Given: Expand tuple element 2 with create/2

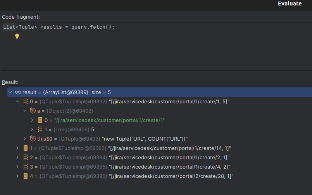Looking at the screenshot, I should 17,157.
